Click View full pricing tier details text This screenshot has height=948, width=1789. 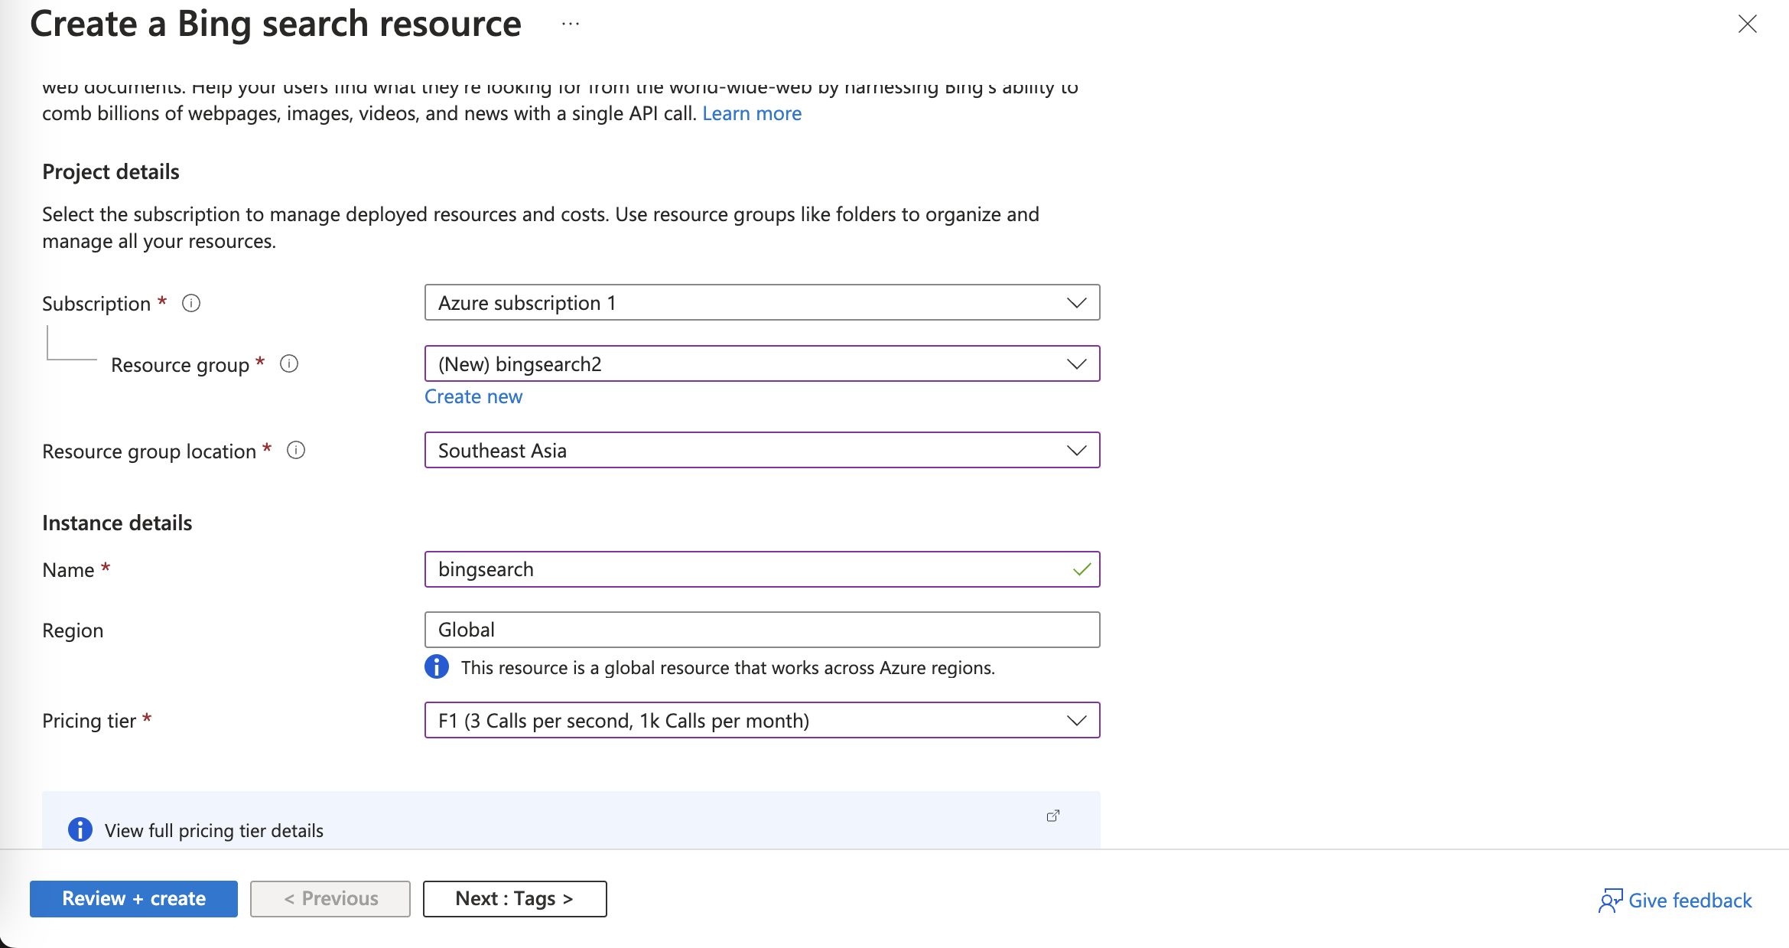point(214,830)
